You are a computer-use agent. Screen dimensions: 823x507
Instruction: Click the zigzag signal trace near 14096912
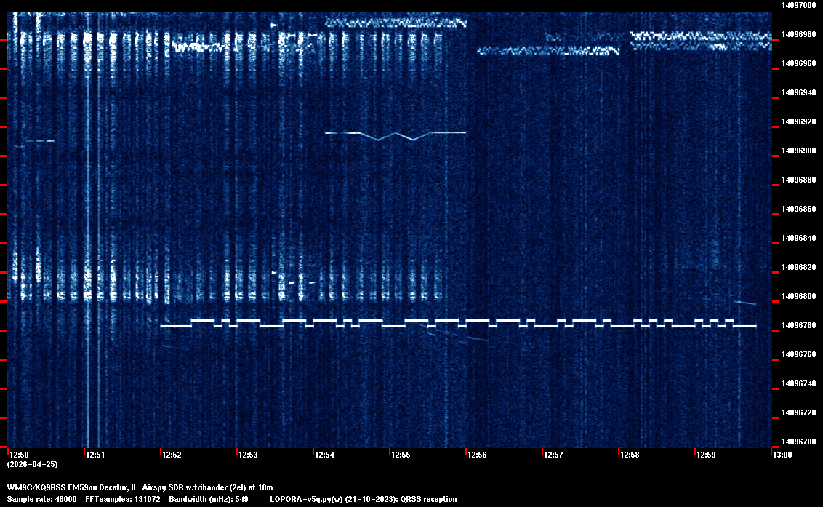click(x=395, y=134)
